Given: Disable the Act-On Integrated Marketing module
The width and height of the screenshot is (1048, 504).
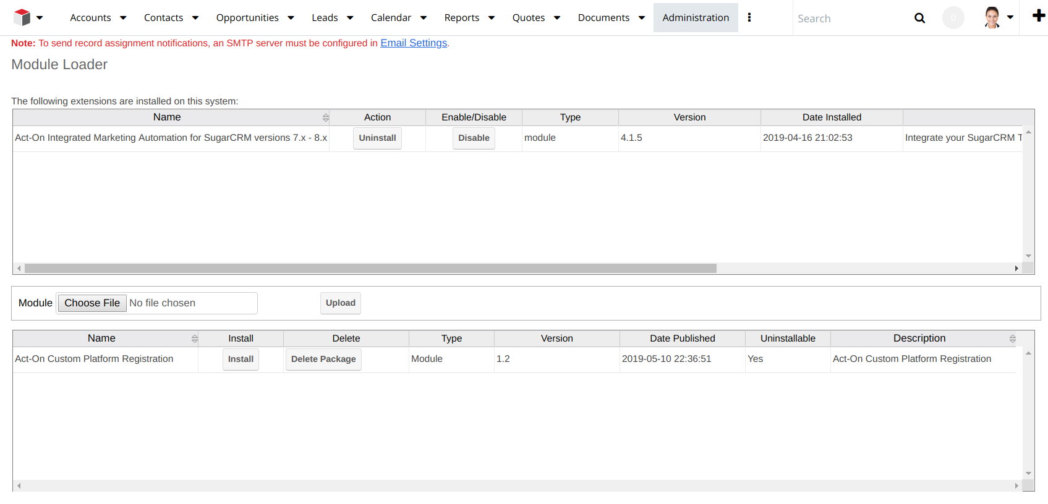Looking at the screenshot, I should pos(474,138).
